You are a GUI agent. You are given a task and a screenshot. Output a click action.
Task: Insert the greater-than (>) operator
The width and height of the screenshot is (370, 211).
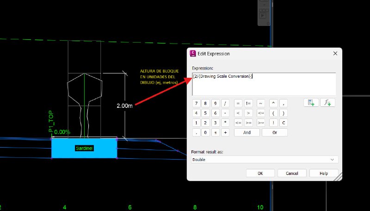(248, 113)
